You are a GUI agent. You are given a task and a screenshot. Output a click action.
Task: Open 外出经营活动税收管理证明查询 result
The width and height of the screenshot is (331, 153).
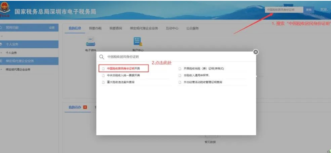[203, 82]
